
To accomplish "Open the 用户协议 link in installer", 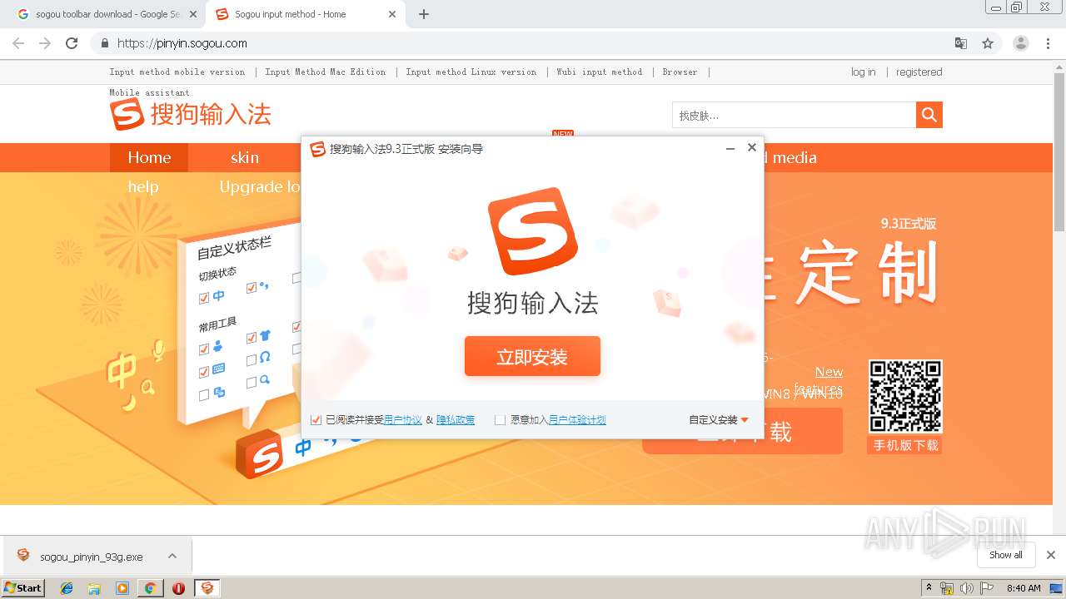I will (x=403, y=420).
